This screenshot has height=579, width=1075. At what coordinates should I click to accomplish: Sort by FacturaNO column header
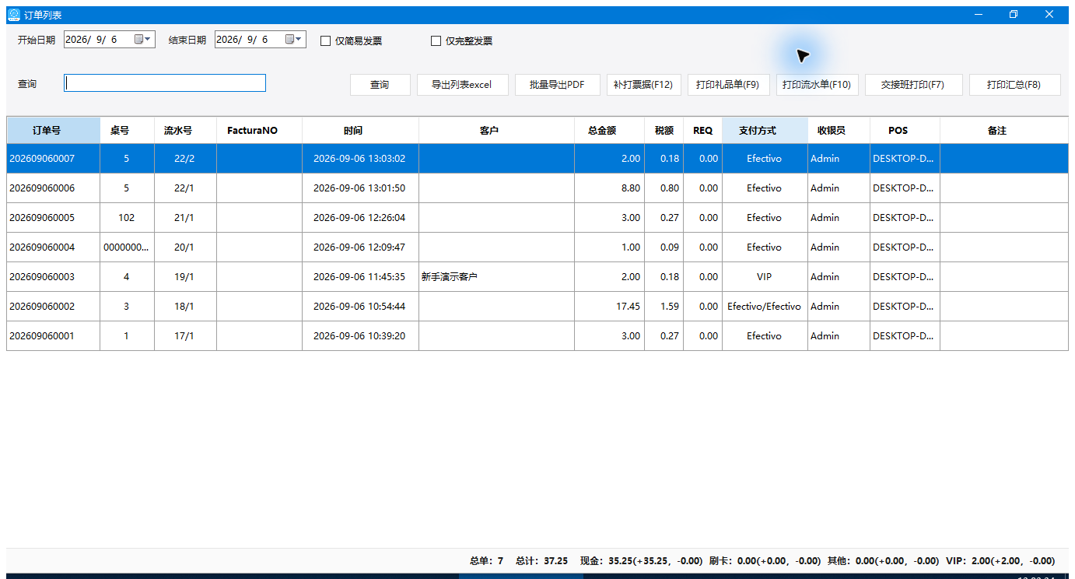260,131
